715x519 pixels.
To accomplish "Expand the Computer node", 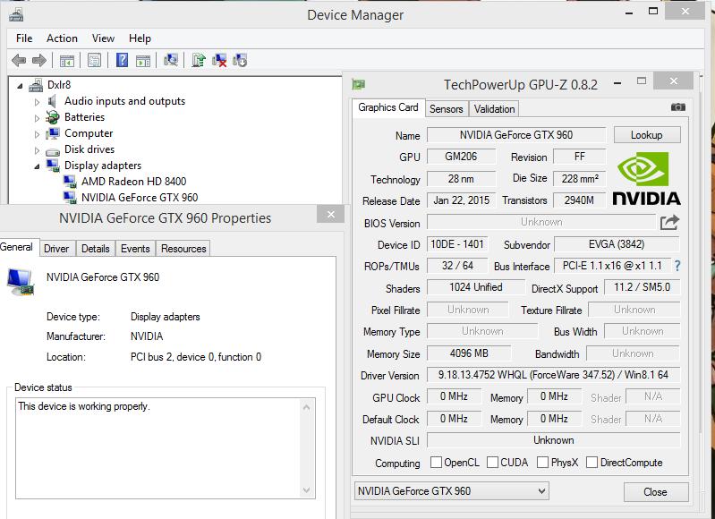I will (x=37, y=134).
